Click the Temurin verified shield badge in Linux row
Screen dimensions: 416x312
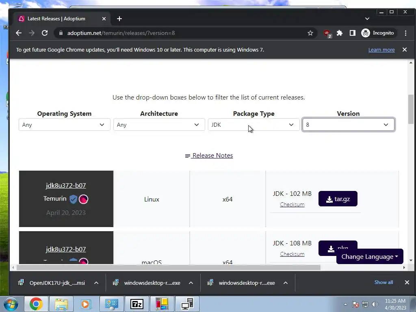(x=73, y=199)
